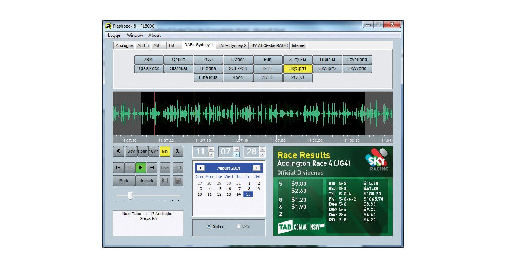Image resolution: width=506 pixels, height=268 pixels.
Task: Set step size to 10Mn
Action: (154, 151)
